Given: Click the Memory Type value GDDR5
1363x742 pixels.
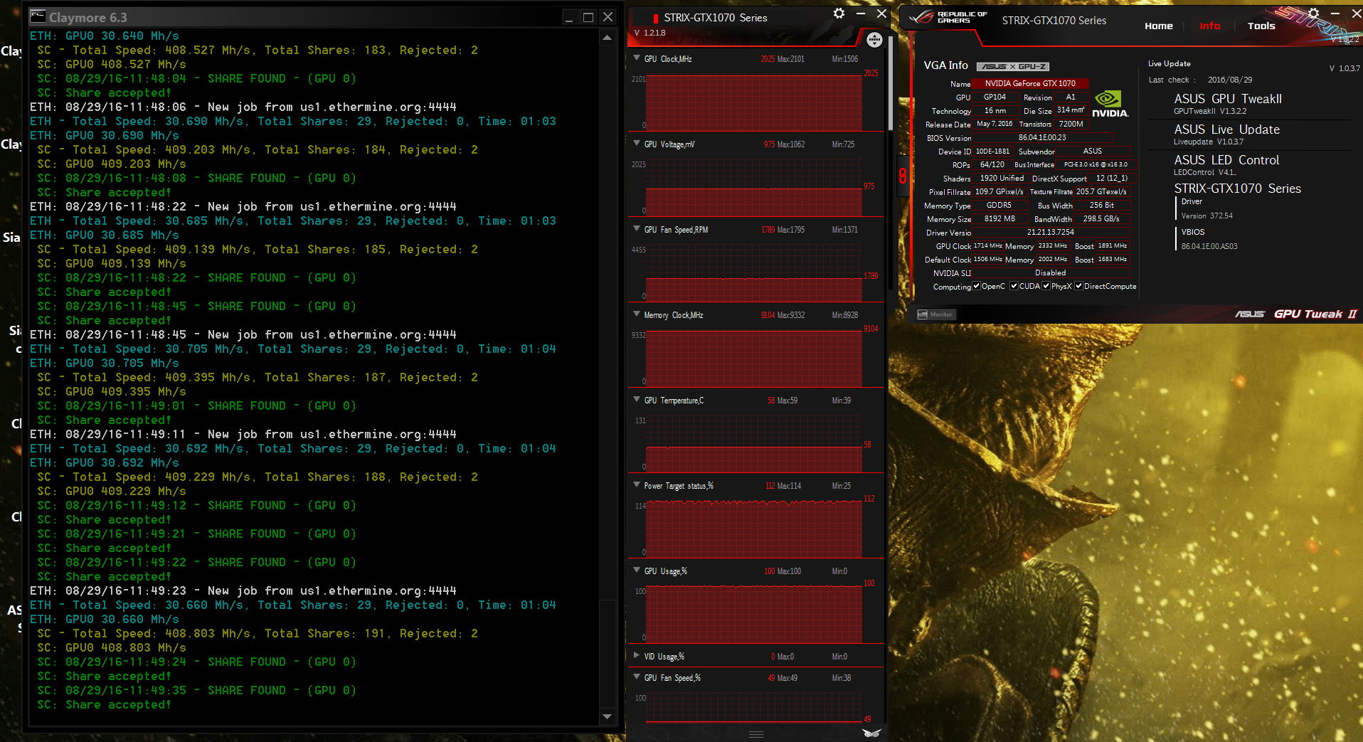Looking at the screenshot, I should click(999, 206).
